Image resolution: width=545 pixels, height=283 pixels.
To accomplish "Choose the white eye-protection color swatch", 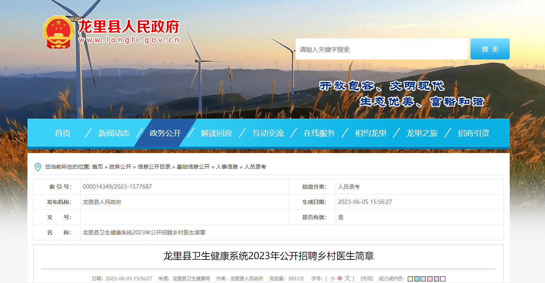I will (443, 279).
